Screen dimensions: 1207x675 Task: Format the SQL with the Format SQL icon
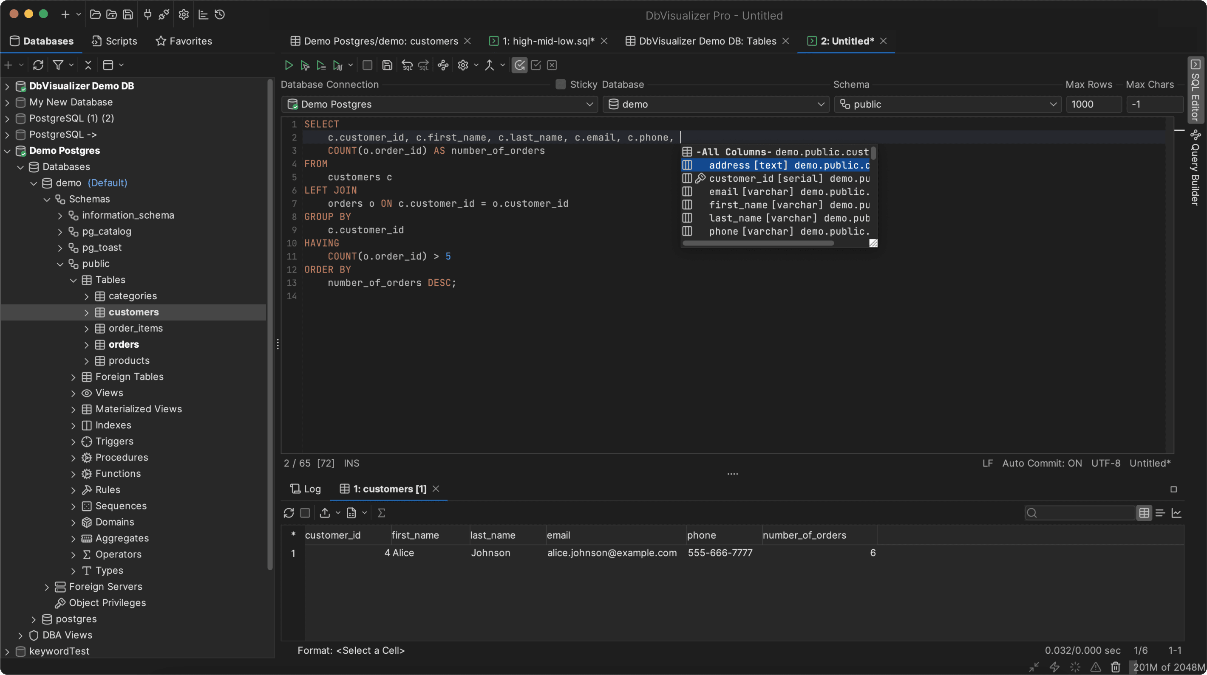coord(407,65)
